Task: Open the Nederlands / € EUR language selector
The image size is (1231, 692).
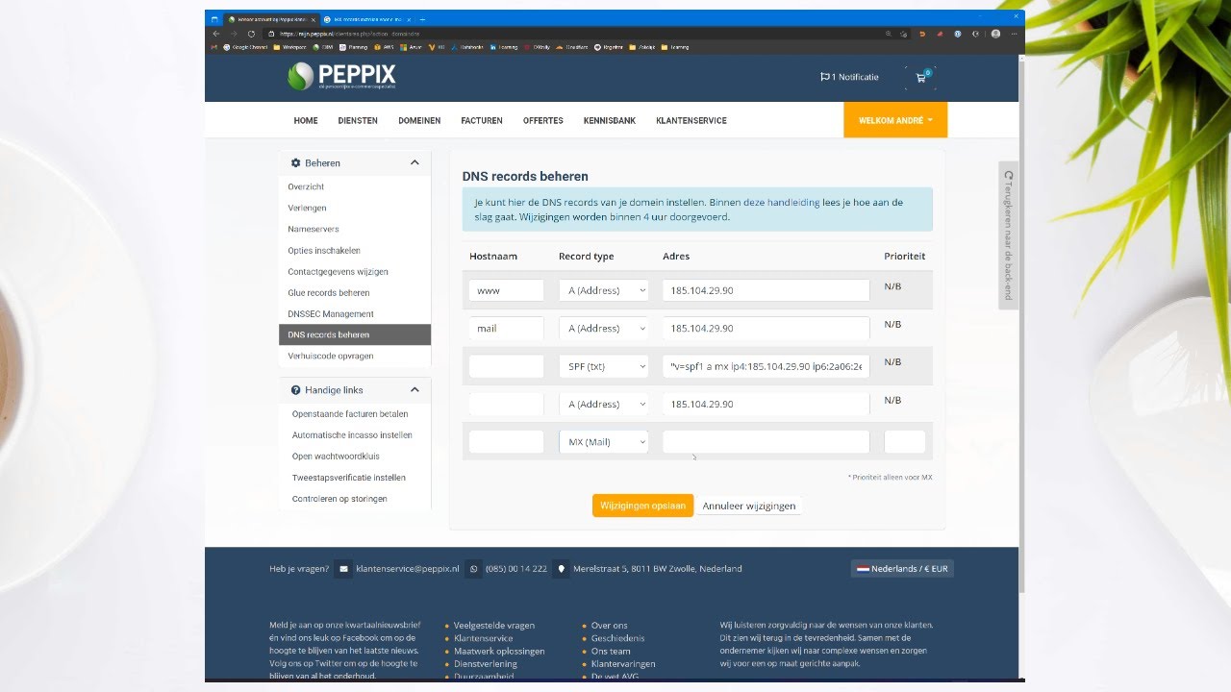Action: point(902,569)
